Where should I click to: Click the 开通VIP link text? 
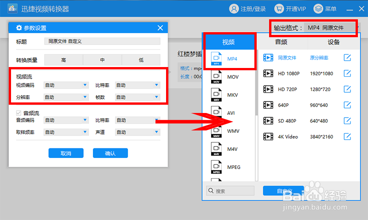pyautogui.click(x=296, y=9)
